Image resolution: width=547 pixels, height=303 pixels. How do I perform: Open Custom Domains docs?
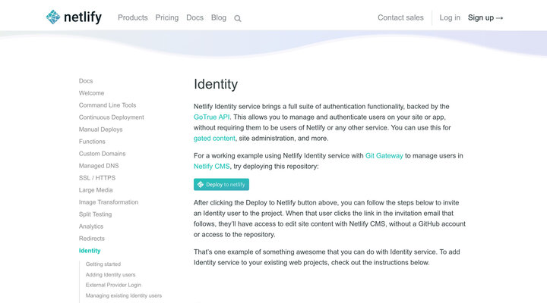pos(103,154)
